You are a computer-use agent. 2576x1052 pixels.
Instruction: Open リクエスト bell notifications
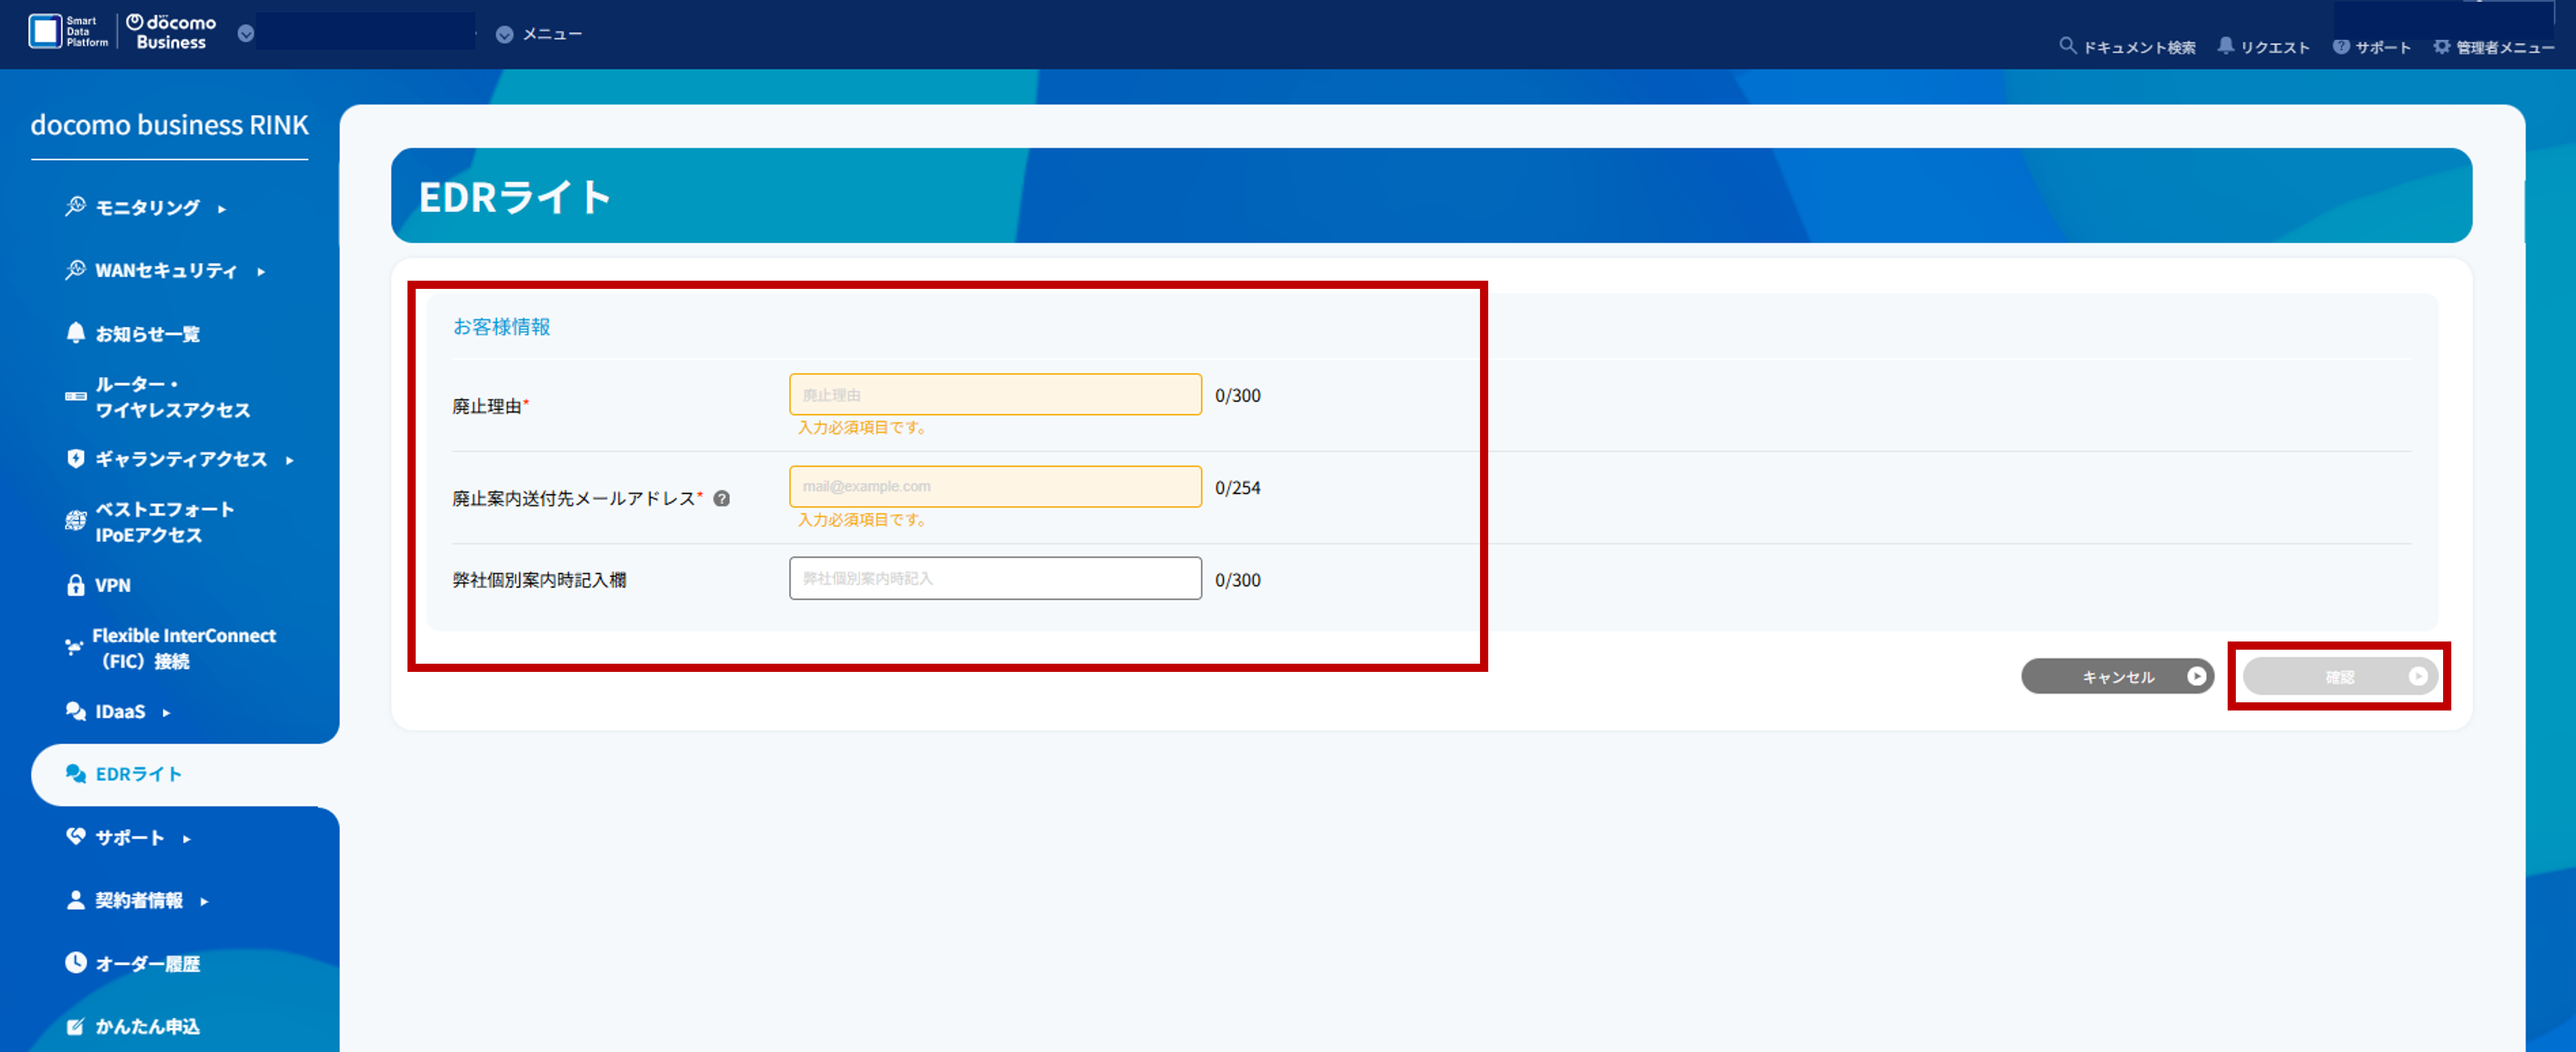coord(2225,46)
